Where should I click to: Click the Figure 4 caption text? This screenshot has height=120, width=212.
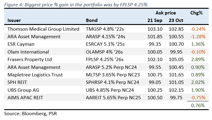76,5
